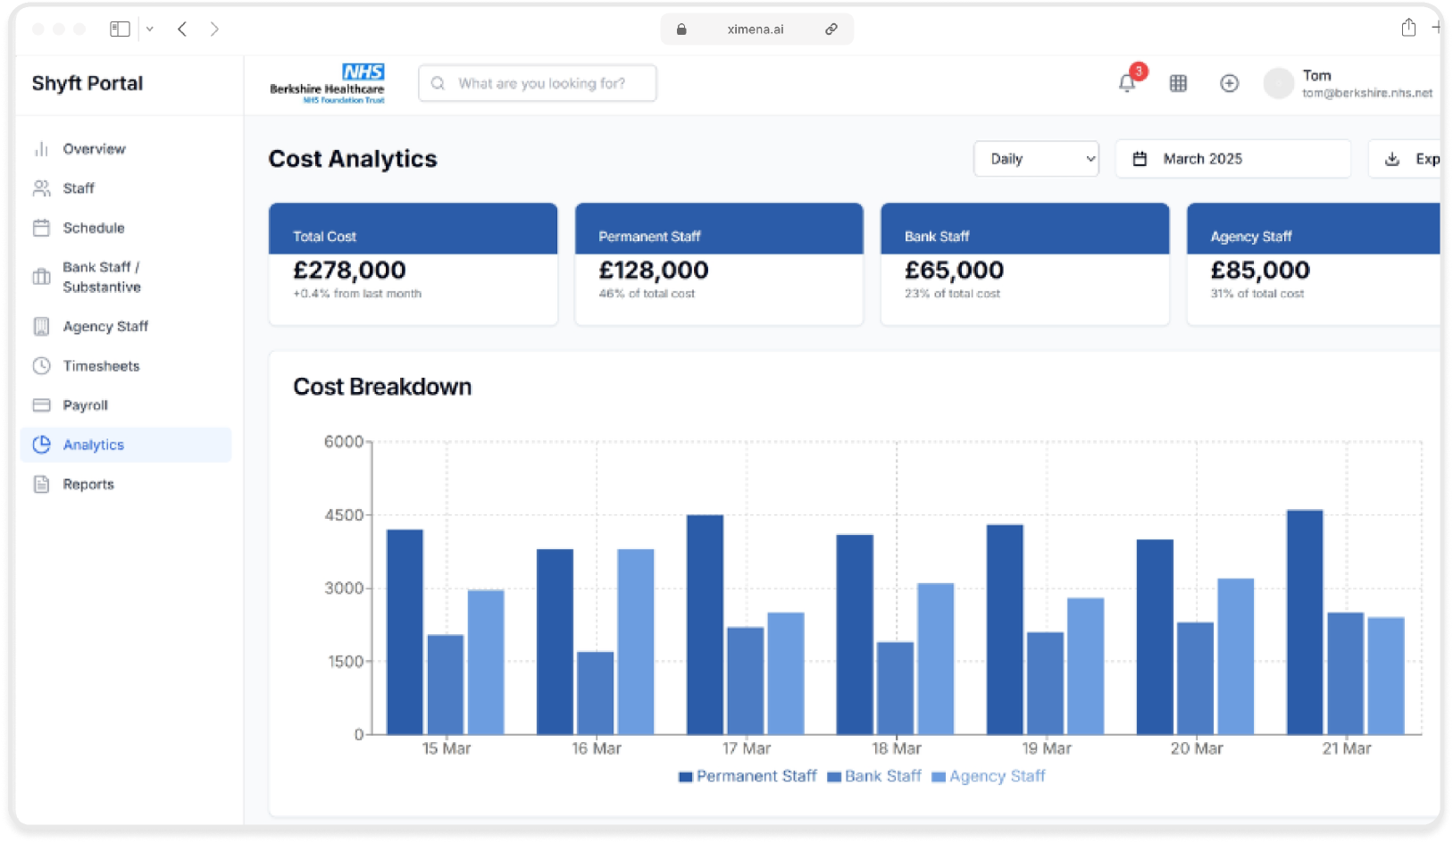
Task: Click the add plus circle icon
Action: click(x=1229, y=83)
